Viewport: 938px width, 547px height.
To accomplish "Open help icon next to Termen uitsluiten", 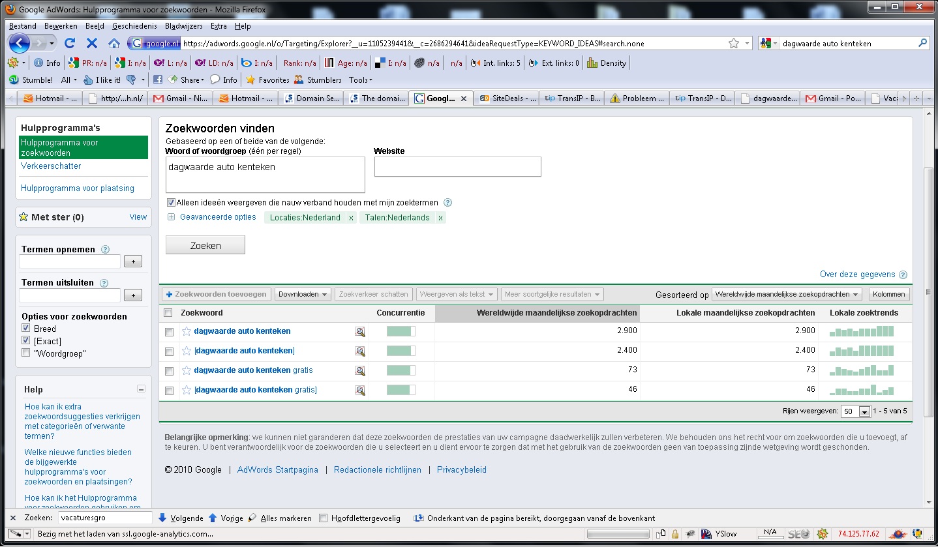I will [x=104, y=283].
